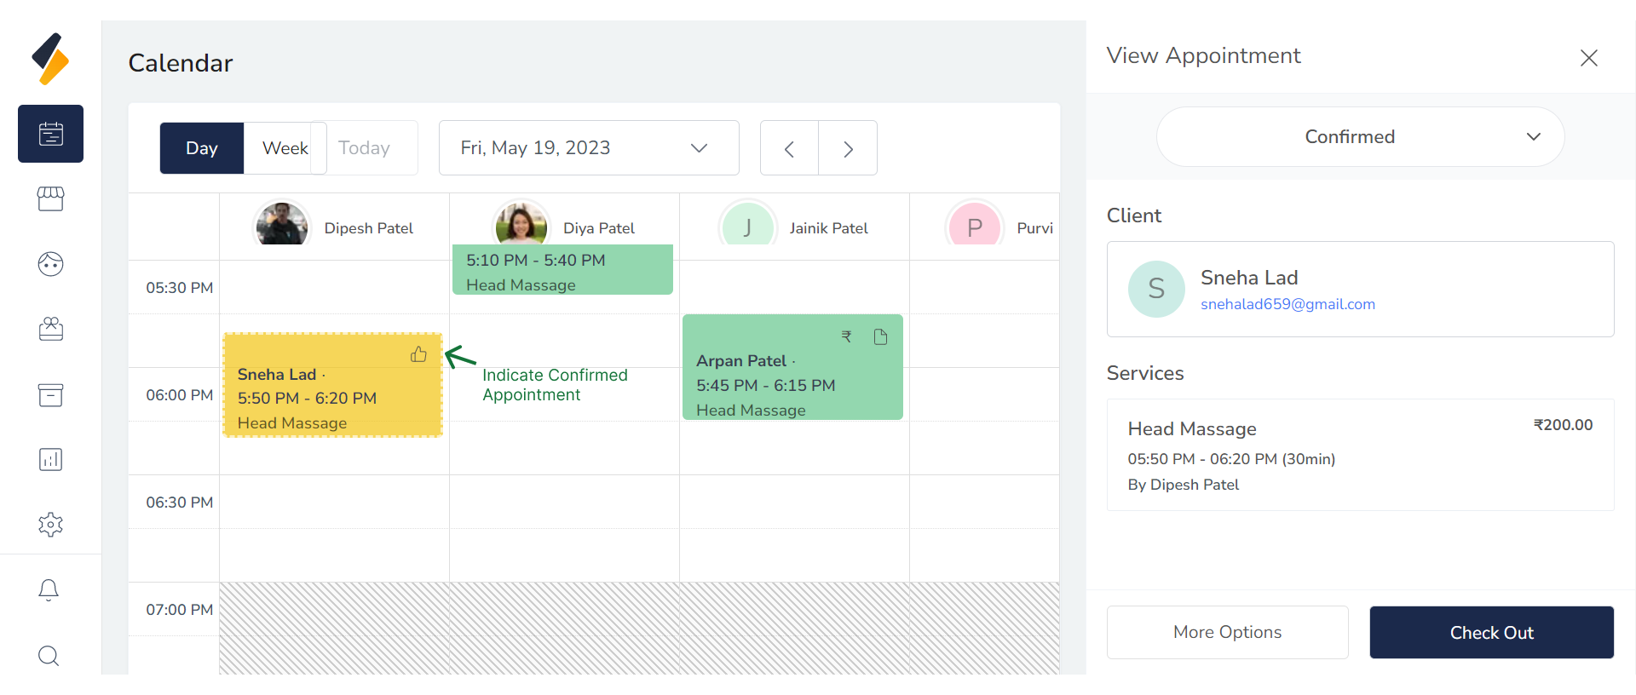Open the settings gear icon in sidebar
Viewport: 1636px width, 695px height.
(x=50, y=525)
